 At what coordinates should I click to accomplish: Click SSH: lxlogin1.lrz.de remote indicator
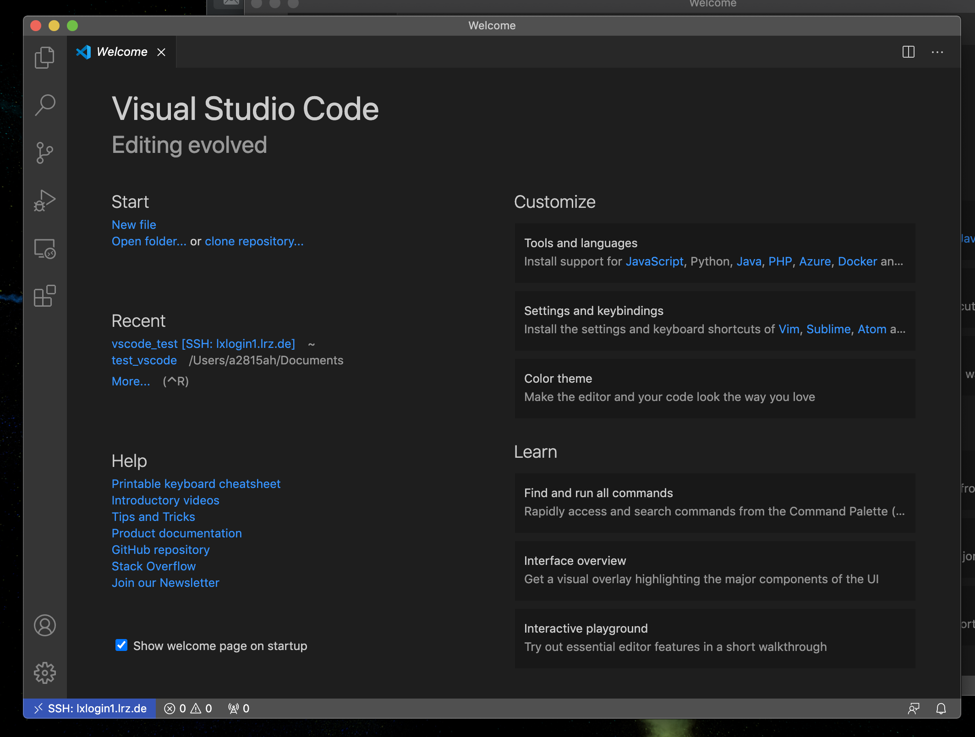coord(90,709)
